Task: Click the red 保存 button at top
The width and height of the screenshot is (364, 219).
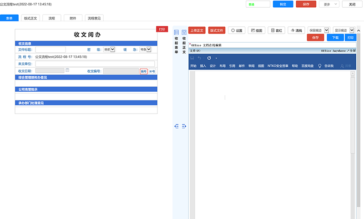Action: coord(306,4)
